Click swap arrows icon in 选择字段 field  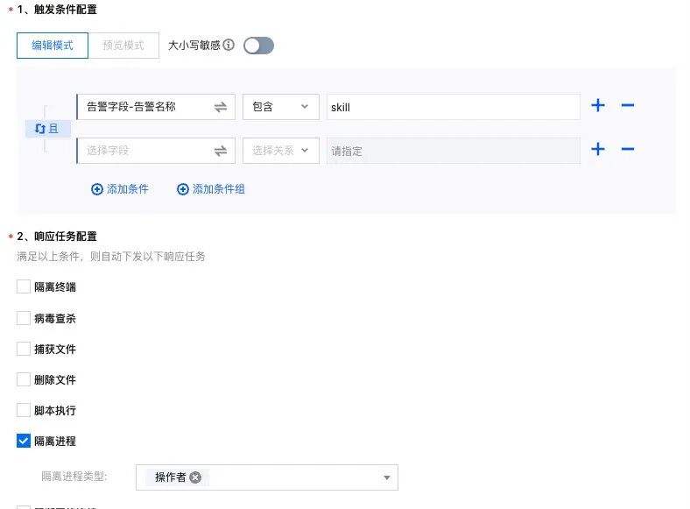pos(221,151)
